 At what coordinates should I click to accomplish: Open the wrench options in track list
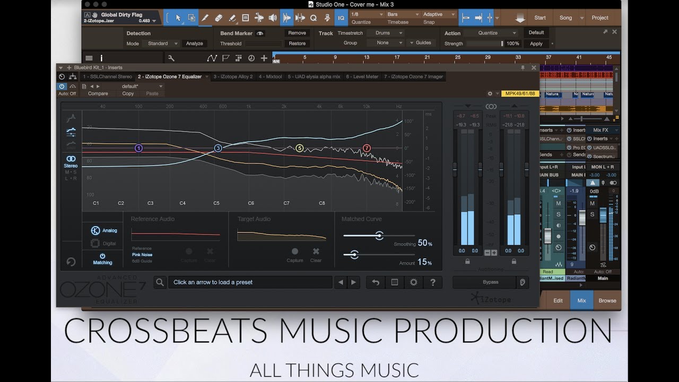[171, 58]
